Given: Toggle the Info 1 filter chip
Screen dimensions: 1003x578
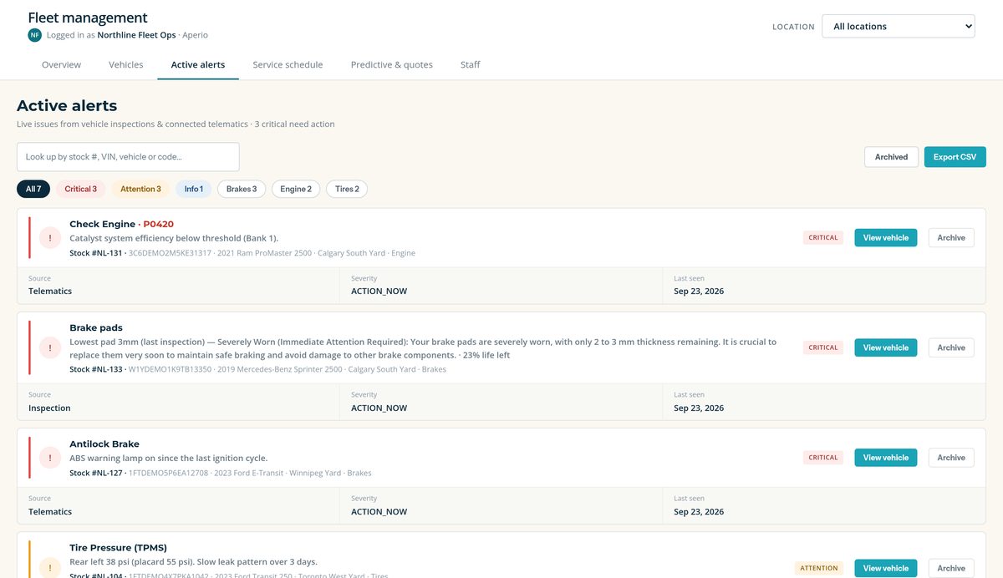Looking at the screenshot, I should coord(194,189).
